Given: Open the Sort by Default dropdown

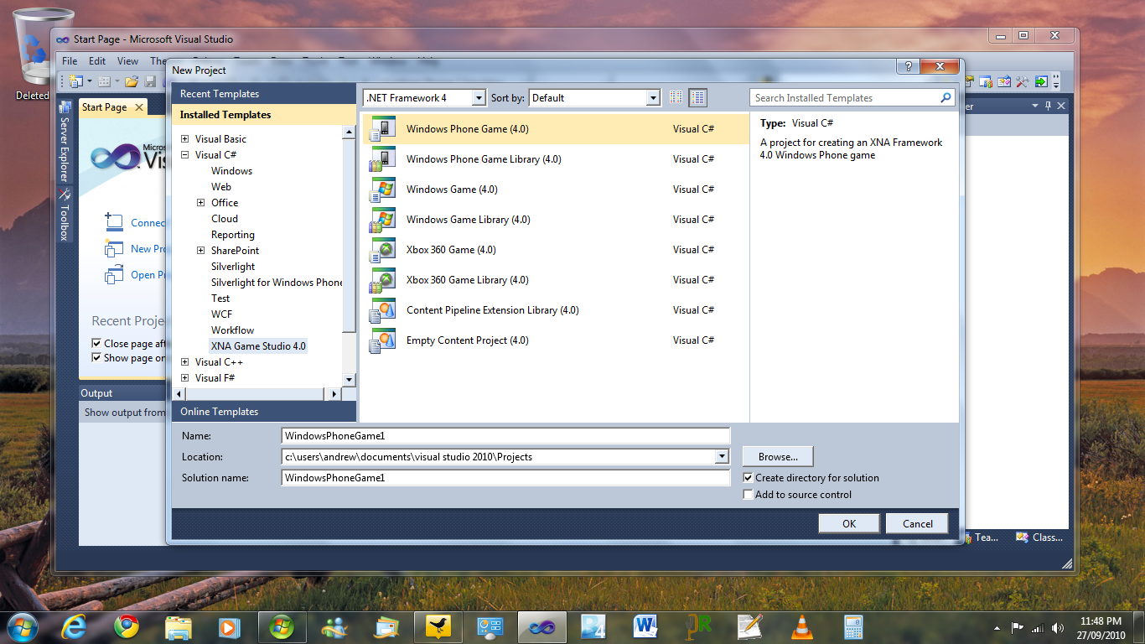Looking at the screenshot, I should pyautogui.click(x=654, y=98).
